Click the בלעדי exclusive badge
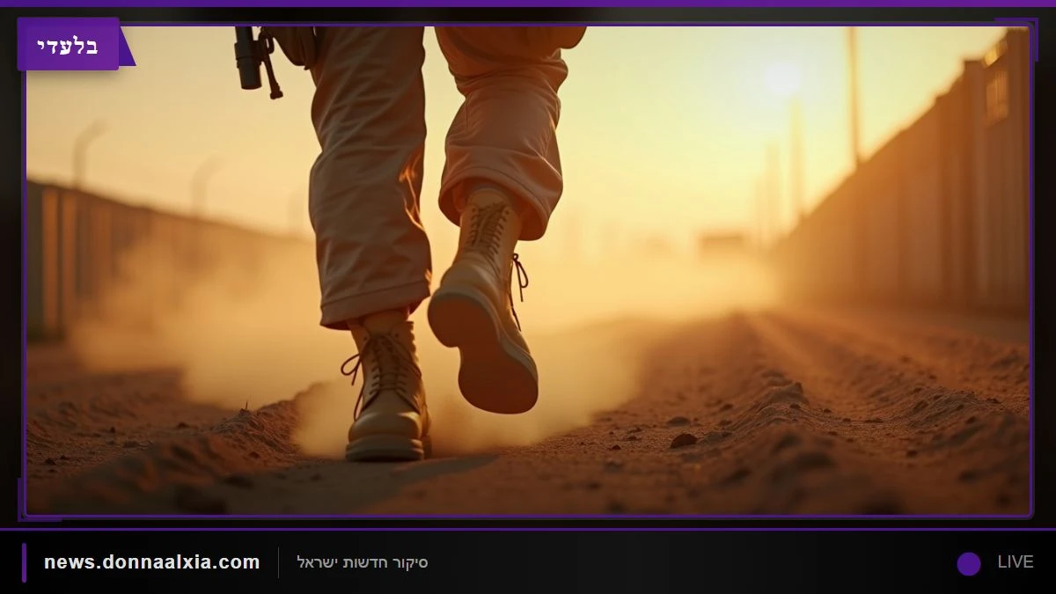 [69, 44]
